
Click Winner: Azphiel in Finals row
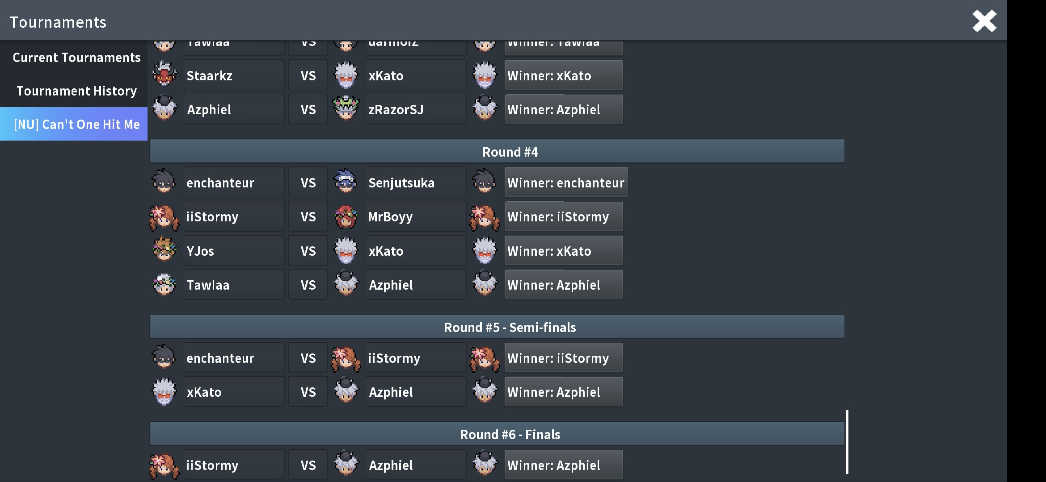pos(563,465)
